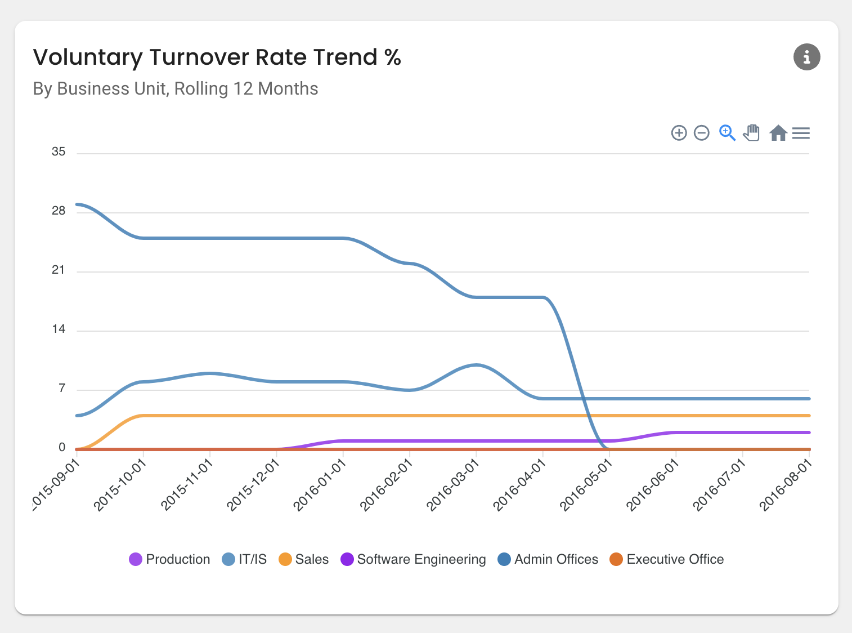Click the 2015-10-01 x-axis label
852x633 pixels.
click(119, 484)
